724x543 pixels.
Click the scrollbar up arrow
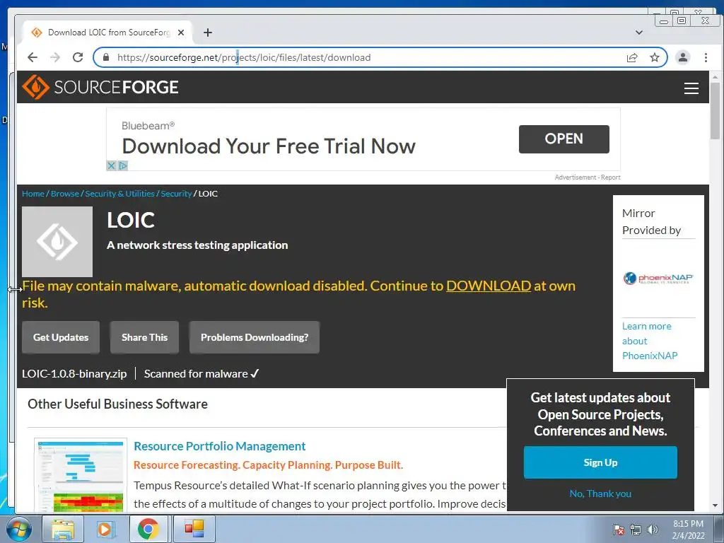click(x=715, y=76)
